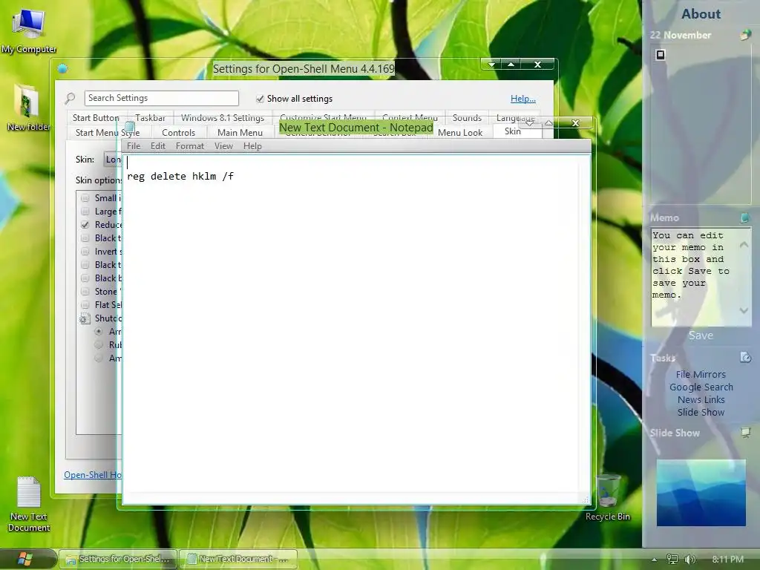Open the Help... link in Settings
Viewport: 760px width, 570px height.
click(523, 99)
